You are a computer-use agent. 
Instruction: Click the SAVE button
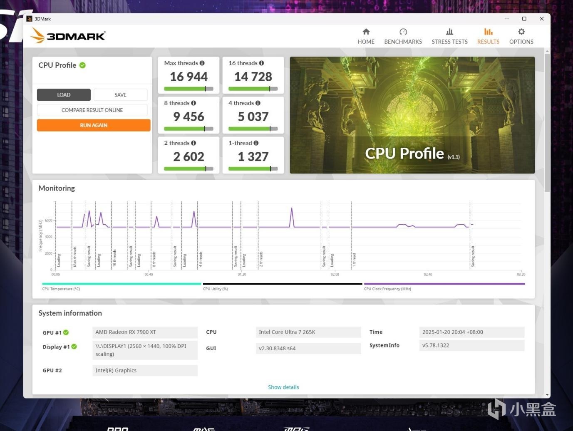(120, 95)
